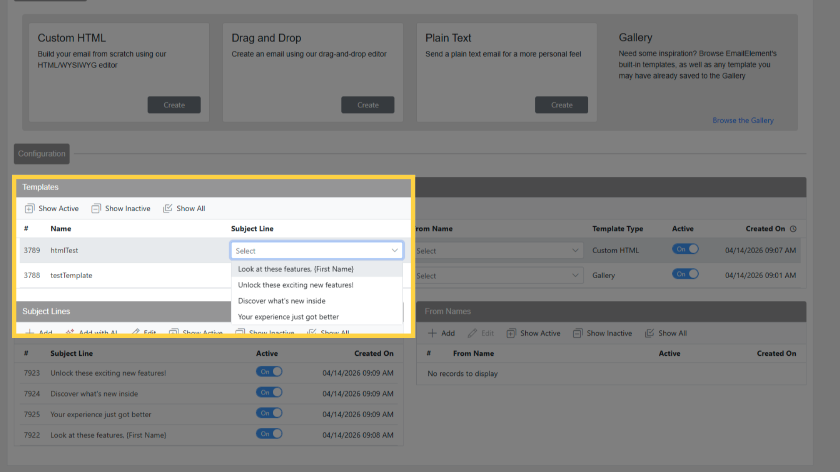Choose 'Your experience just got better' option
Screen dimensions: 840x472
pos(316,317)
